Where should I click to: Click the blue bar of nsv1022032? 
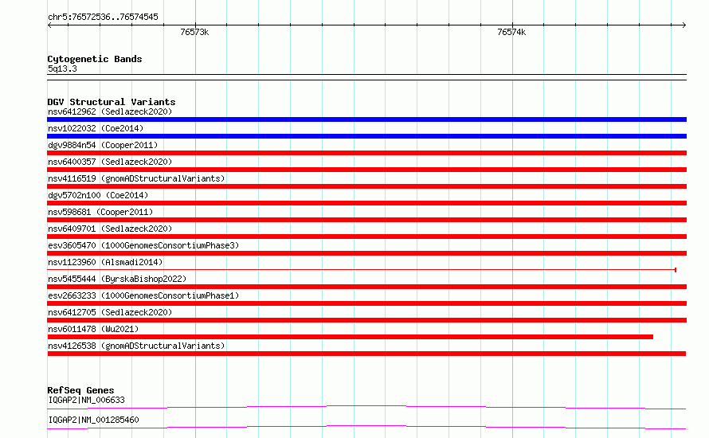(366, 136)
